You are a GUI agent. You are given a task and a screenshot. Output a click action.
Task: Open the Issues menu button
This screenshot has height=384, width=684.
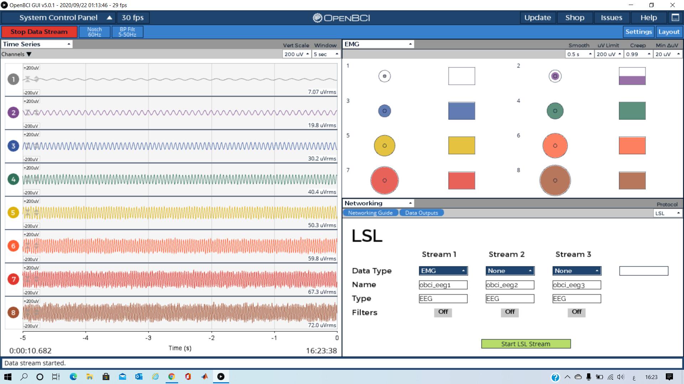pyautogui.click(x=611, y=17)
